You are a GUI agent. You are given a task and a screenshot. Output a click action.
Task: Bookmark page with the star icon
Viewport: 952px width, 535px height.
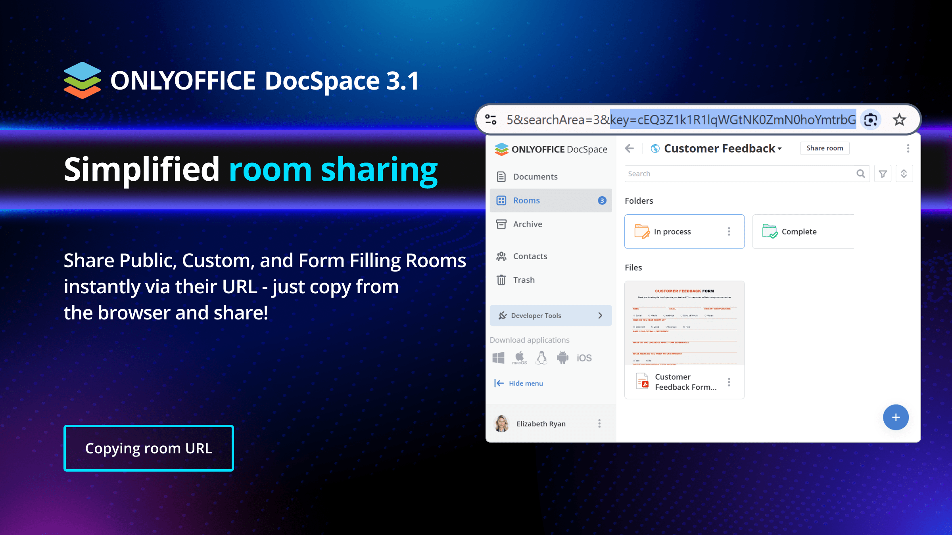click(899, 120)
